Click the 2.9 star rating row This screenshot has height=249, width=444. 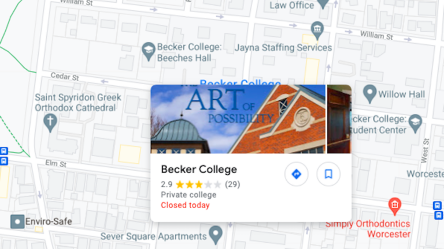(201, 184)
